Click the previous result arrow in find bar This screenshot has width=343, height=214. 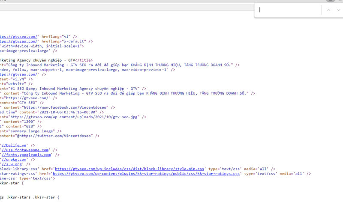[328, 10]
